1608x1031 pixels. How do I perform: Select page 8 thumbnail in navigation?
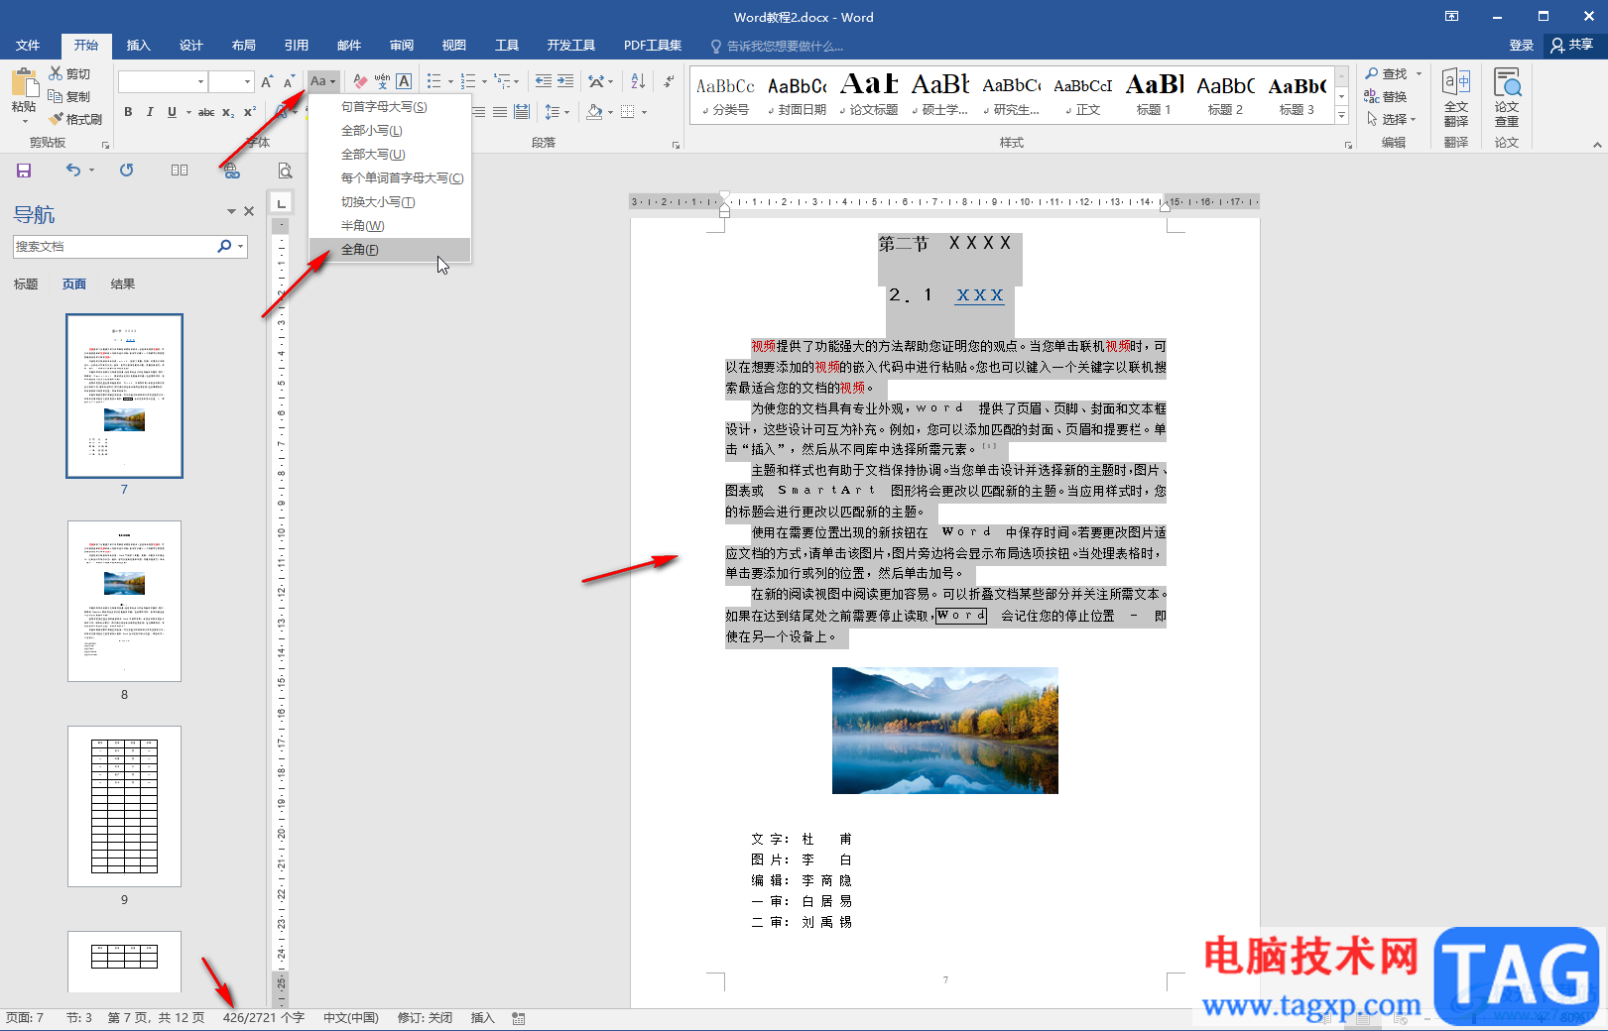124,601
